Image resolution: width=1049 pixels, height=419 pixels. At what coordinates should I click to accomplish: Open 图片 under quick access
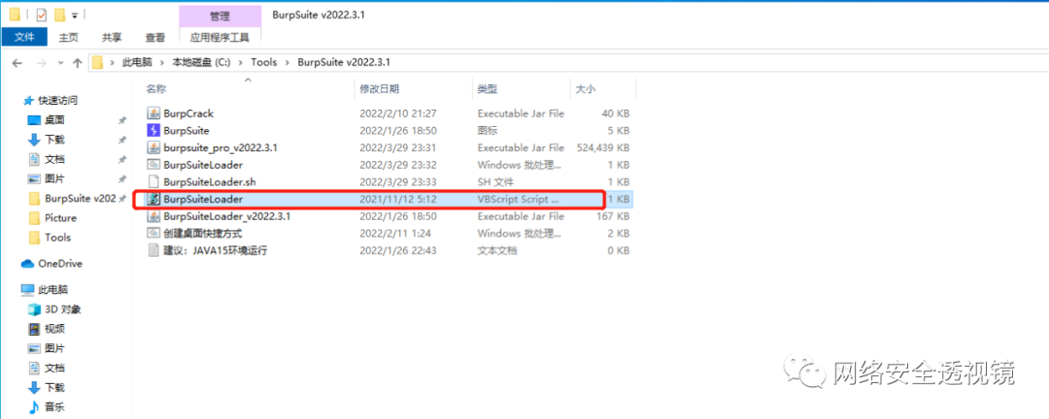click(54, 179)
